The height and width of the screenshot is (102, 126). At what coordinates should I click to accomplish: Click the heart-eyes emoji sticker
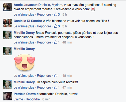click(x=25, y=63)
